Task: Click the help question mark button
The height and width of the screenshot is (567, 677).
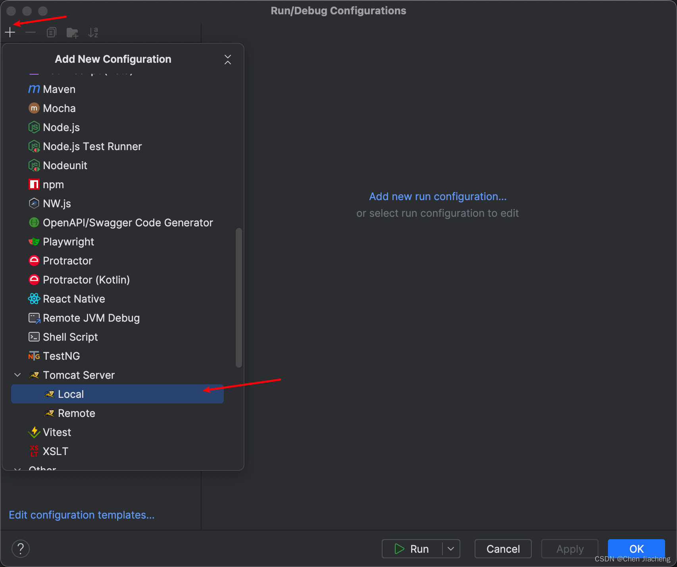Action: tap(21, 549)
